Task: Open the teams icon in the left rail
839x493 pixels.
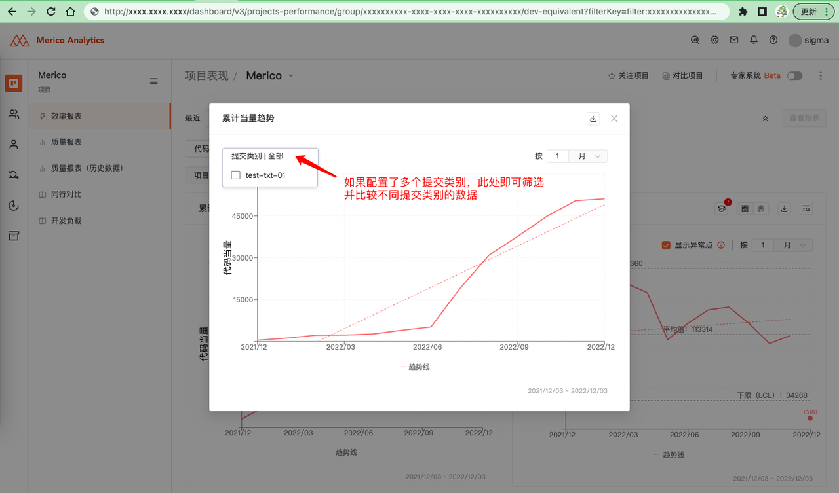Action: tap(14, 115)
